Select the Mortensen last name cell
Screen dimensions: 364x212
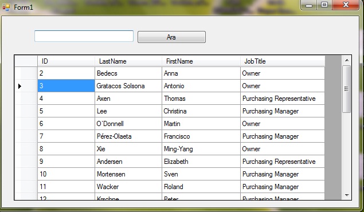pos(128,174)
